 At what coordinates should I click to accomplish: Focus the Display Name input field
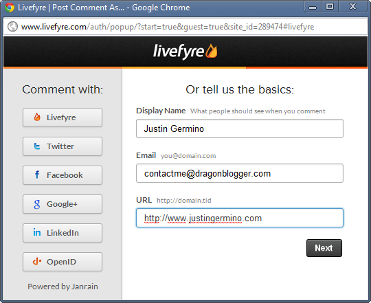point(240,128)
